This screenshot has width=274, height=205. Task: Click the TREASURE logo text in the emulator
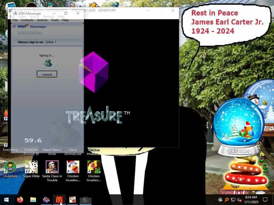[x=98, y=115]
